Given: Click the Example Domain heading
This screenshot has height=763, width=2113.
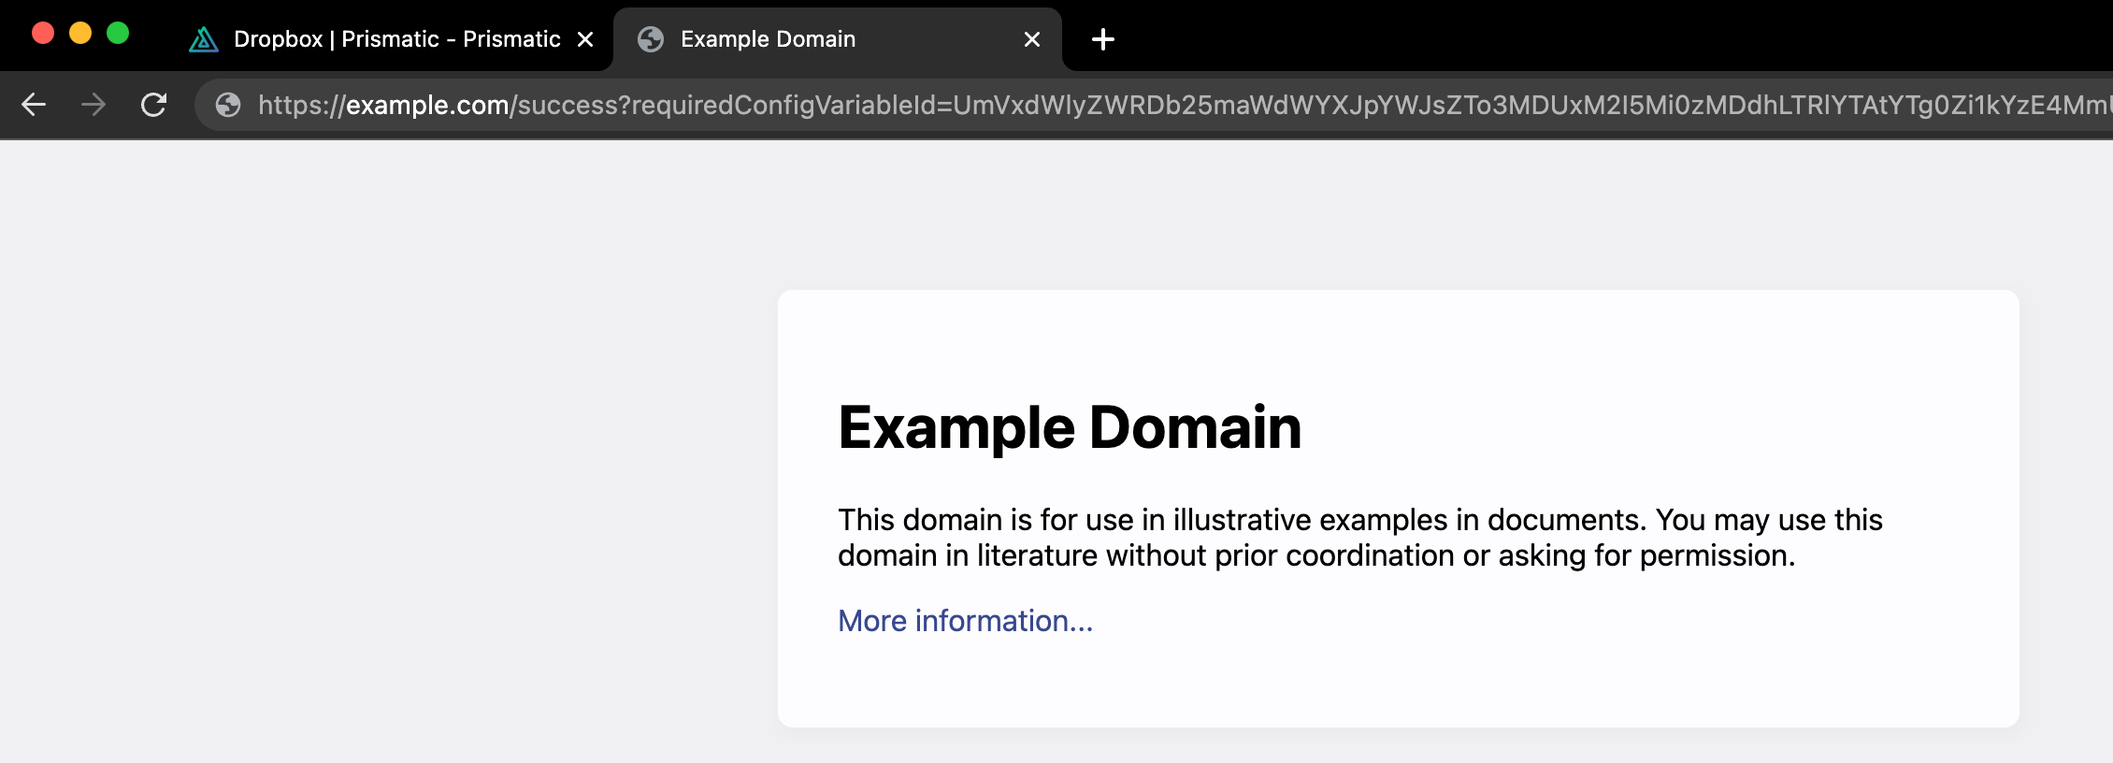Looking at the screenshot, I should pos(1070,427).
